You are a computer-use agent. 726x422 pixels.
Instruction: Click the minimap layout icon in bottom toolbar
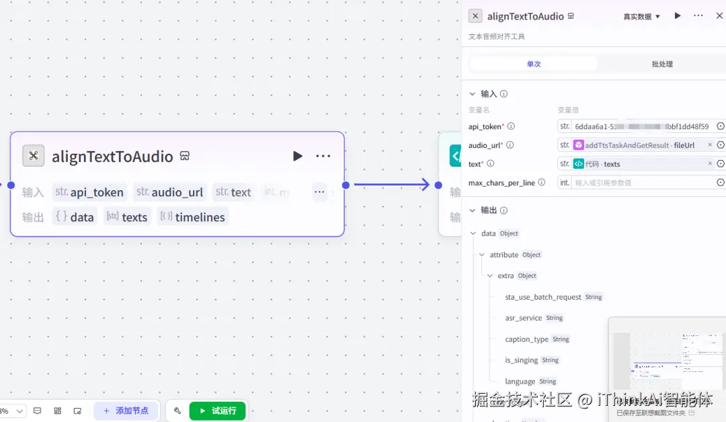57,411
